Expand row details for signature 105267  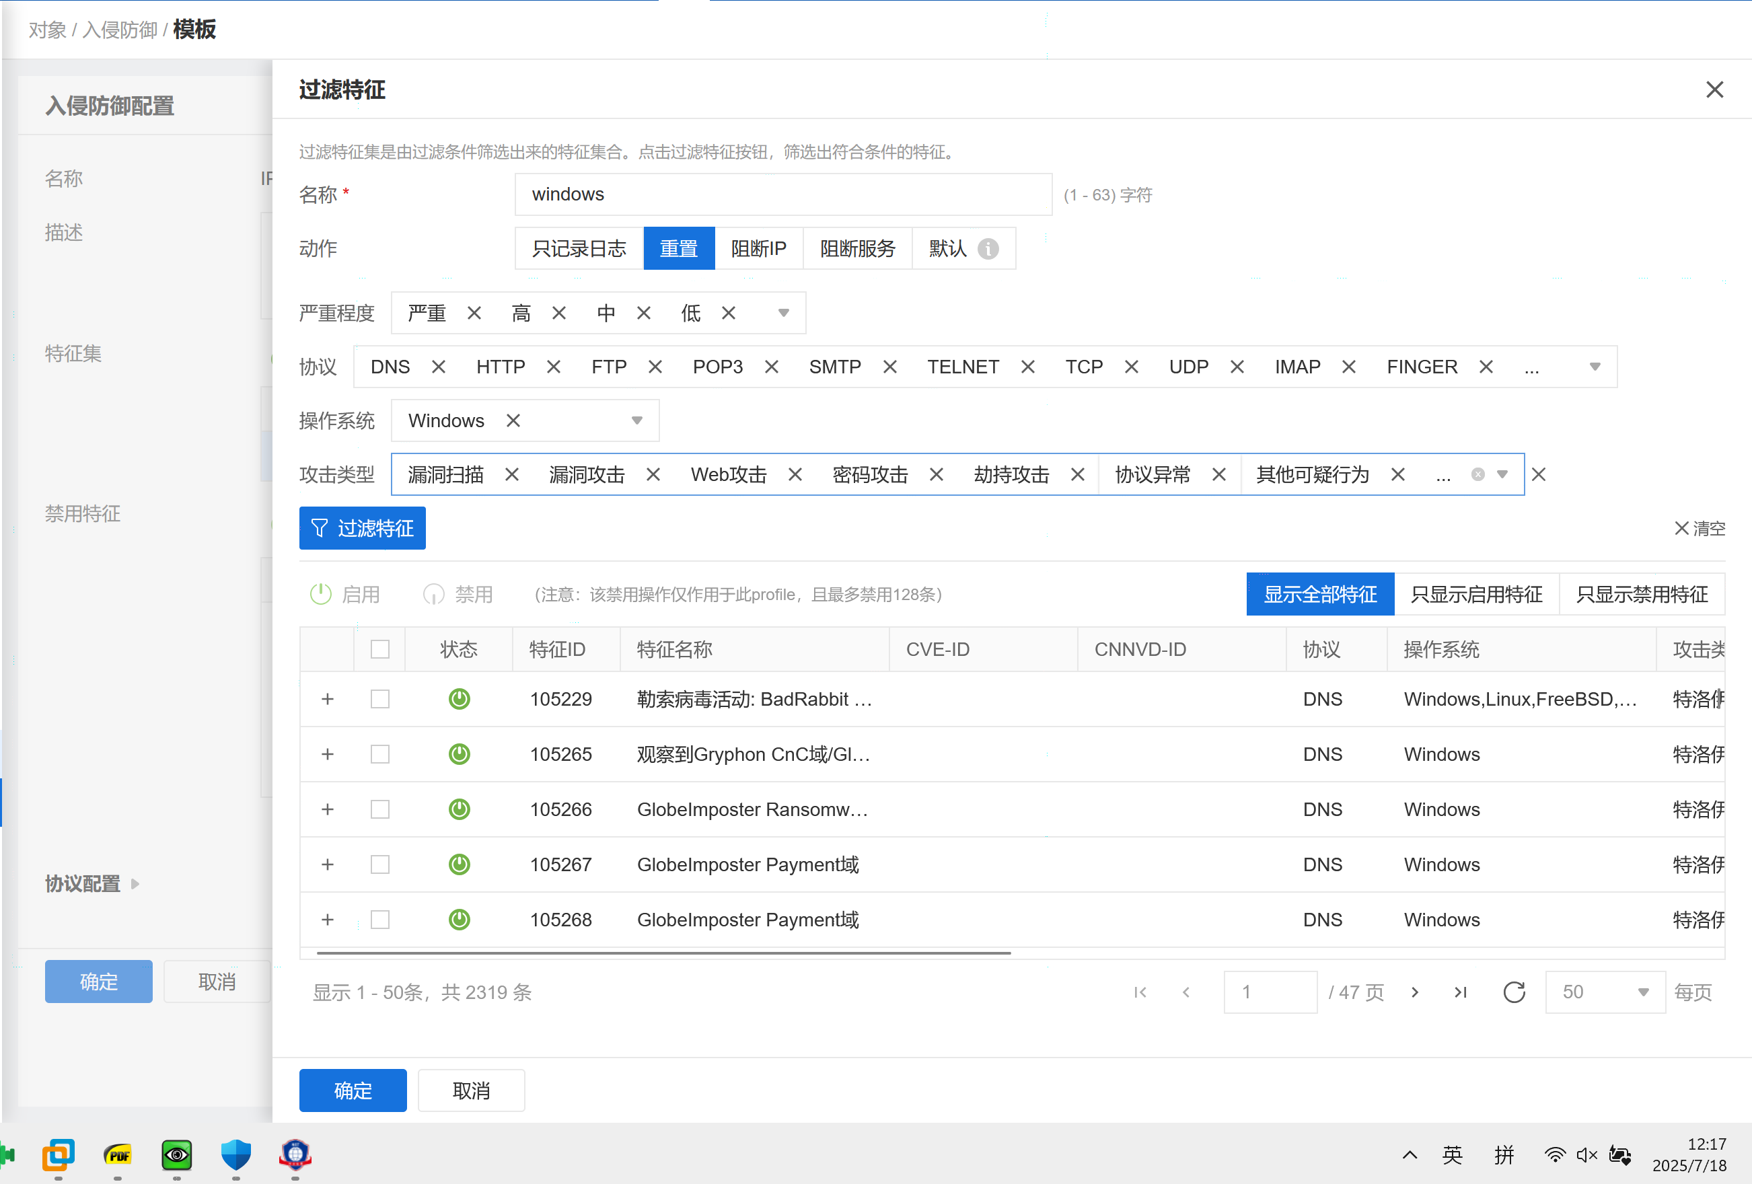327,864
